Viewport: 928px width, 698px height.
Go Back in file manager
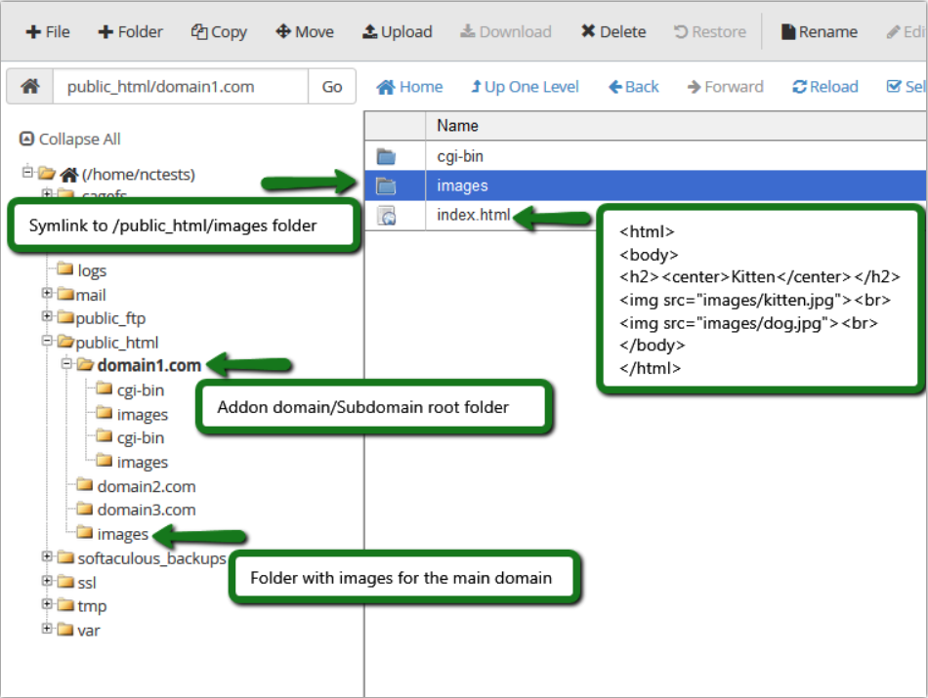coord(633,87)
